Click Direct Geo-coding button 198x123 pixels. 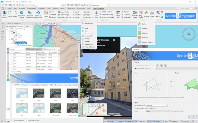click(x=106, y=15)
